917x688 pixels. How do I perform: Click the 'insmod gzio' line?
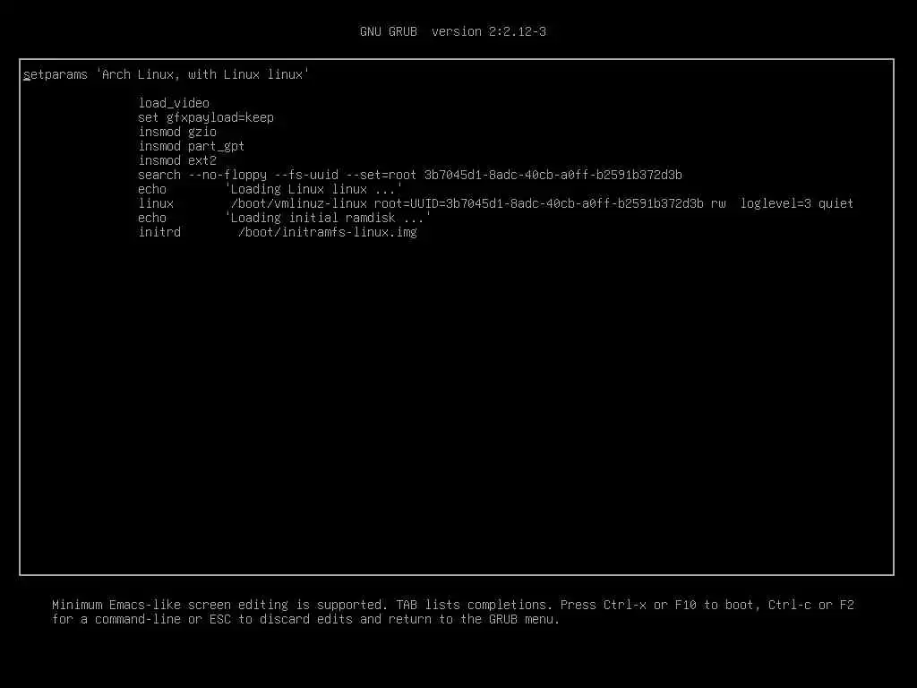pos(177,132)
